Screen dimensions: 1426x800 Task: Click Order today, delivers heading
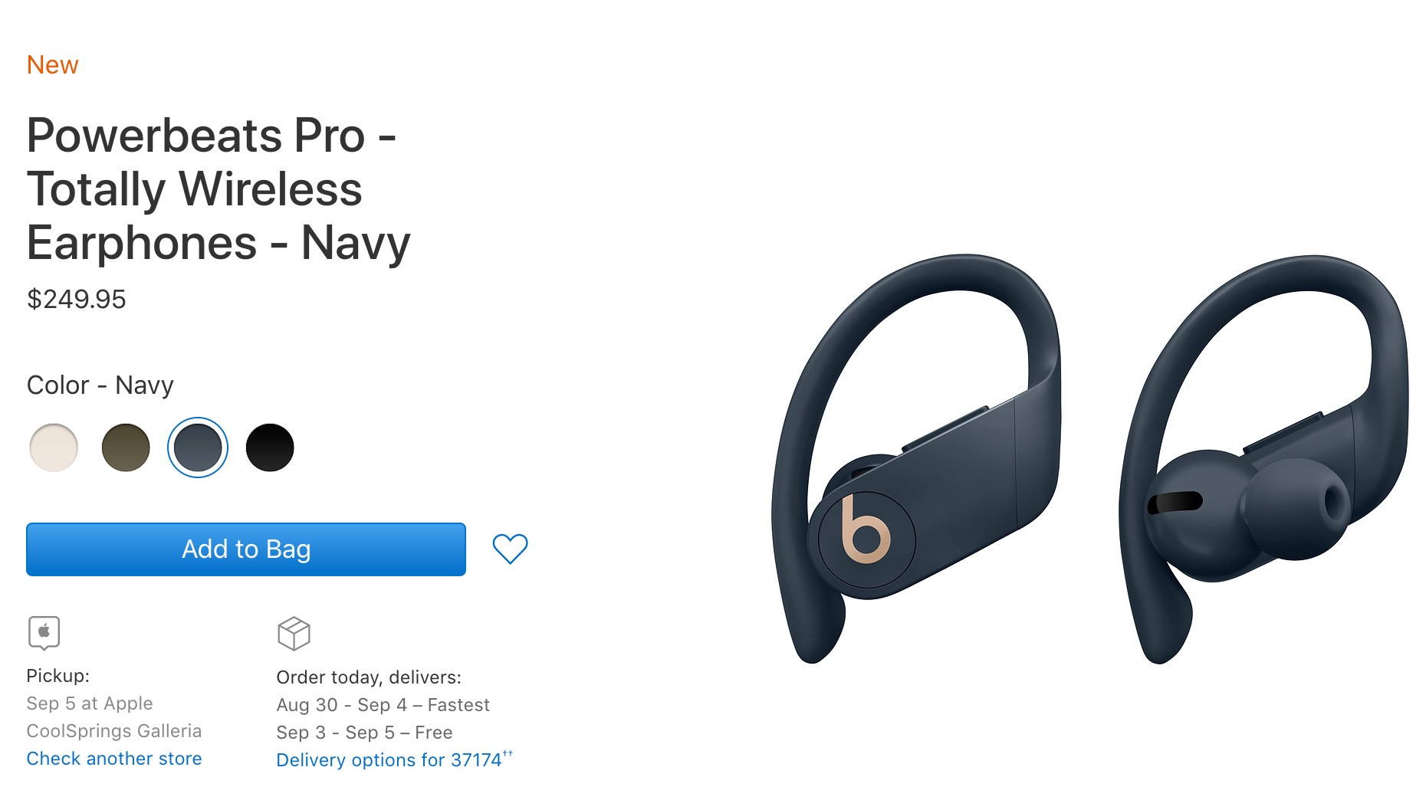(x=369, y=677)
